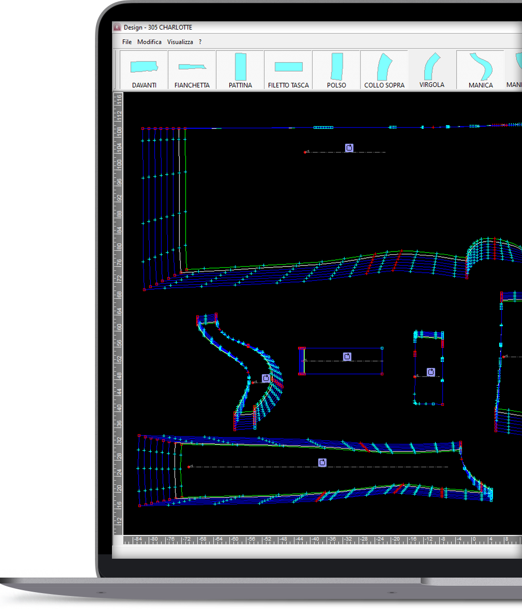Click the vertical ruler on the left

point(118,314)
